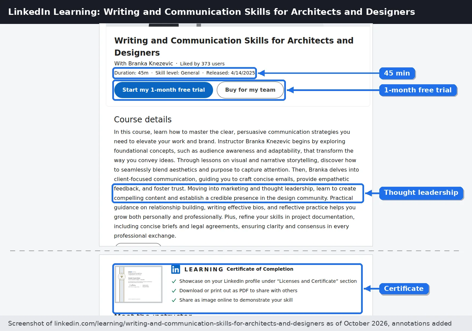Click the 'Skill level: General' text
Screen dimensions: 472x331
177,73
